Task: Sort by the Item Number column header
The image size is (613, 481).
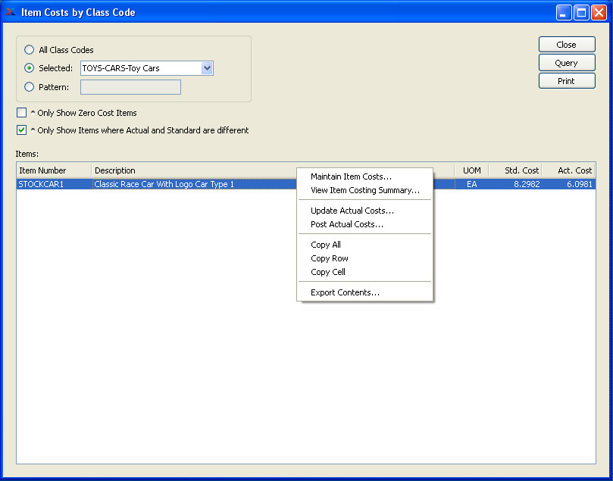Action: pos(54,170)
